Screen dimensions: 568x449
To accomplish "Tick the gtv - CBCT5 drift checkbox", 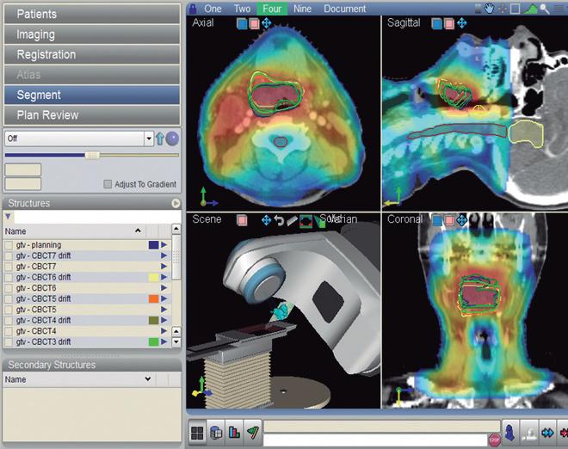I will (9, 298).
